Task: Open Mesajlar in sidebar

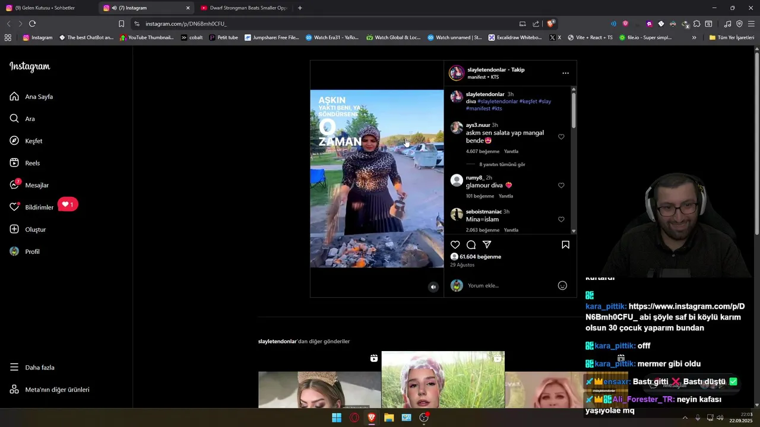Action: (x=29, y=185)
